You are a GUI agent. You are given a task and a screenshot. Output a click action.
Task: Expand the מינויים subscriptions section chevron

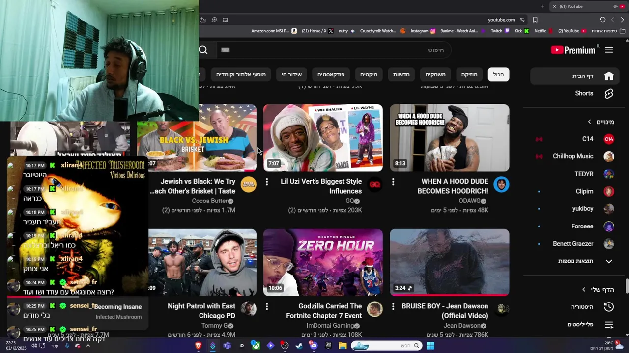tap(589, 122)
